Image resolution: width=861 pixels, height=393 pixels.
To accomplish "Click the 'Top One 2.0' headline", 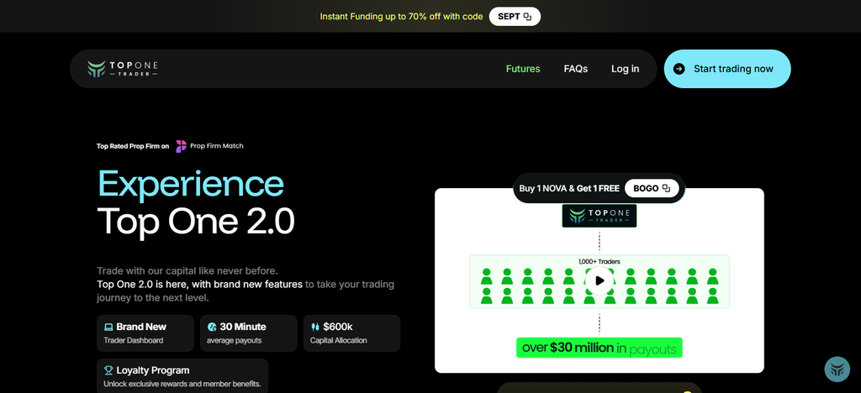I will point(196,222).
